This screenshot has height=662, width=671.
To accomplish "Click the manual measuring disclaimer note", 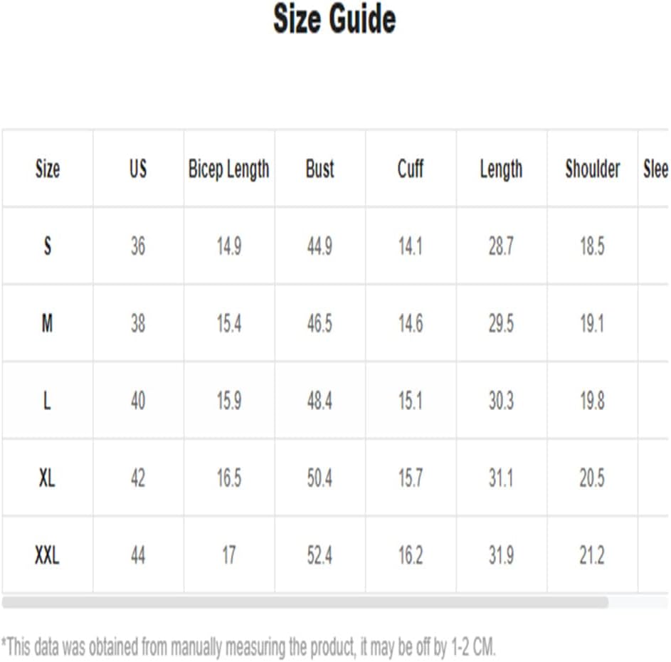I will click(248, 646).
